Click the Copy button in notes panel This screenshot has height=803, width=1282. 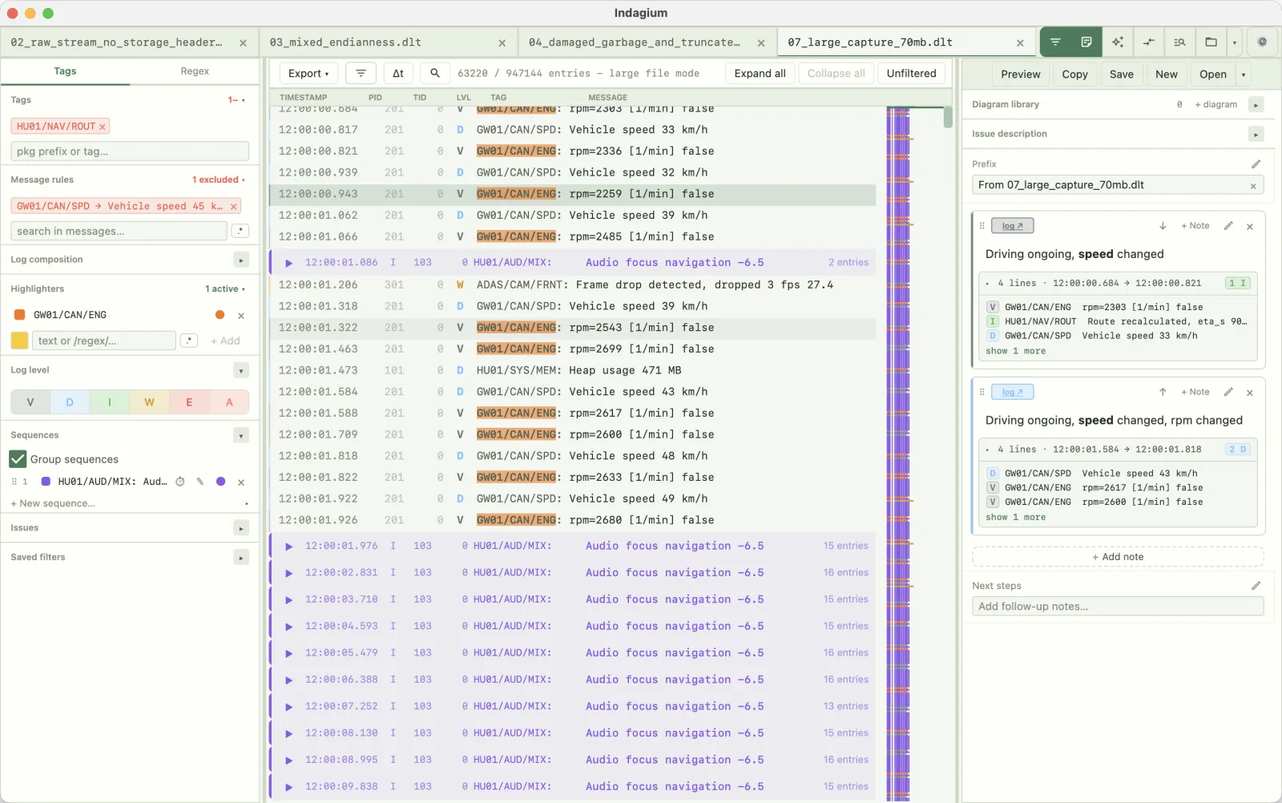1074,75
